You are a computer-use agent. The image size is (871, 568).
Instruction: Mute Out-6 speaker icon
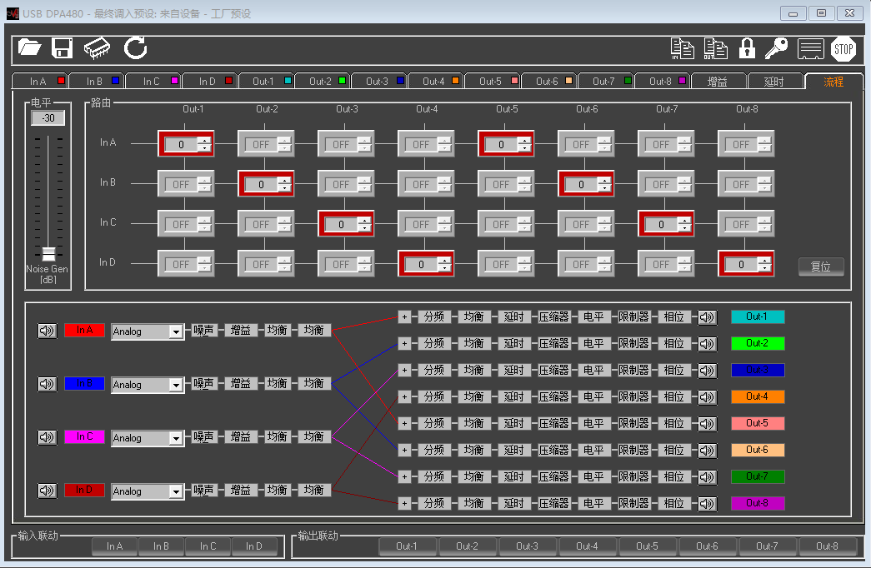(x=707, y=451)
